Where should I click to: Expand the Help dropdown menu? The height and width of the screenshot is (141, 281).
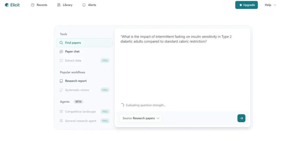(x=270, y=5)
